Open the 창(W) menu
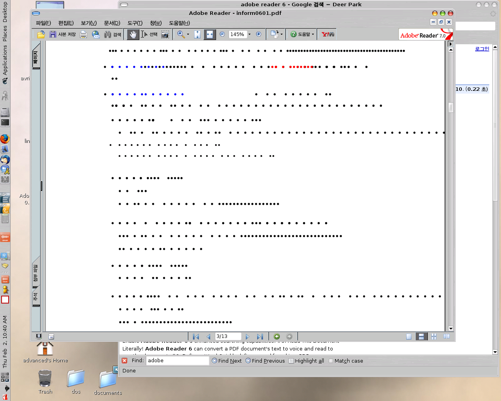501x401 pixels. point(156,23)
